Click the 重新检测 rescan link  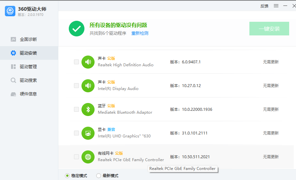click(140, 33)
